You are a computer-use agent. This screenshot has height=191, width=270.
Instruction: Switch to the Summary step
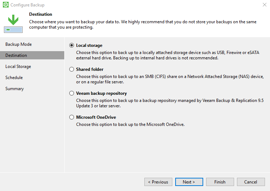15,89
